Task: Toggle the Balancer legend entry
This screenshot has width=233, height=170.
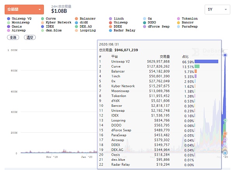Action: pyautogui.click(x=87, y=19)
